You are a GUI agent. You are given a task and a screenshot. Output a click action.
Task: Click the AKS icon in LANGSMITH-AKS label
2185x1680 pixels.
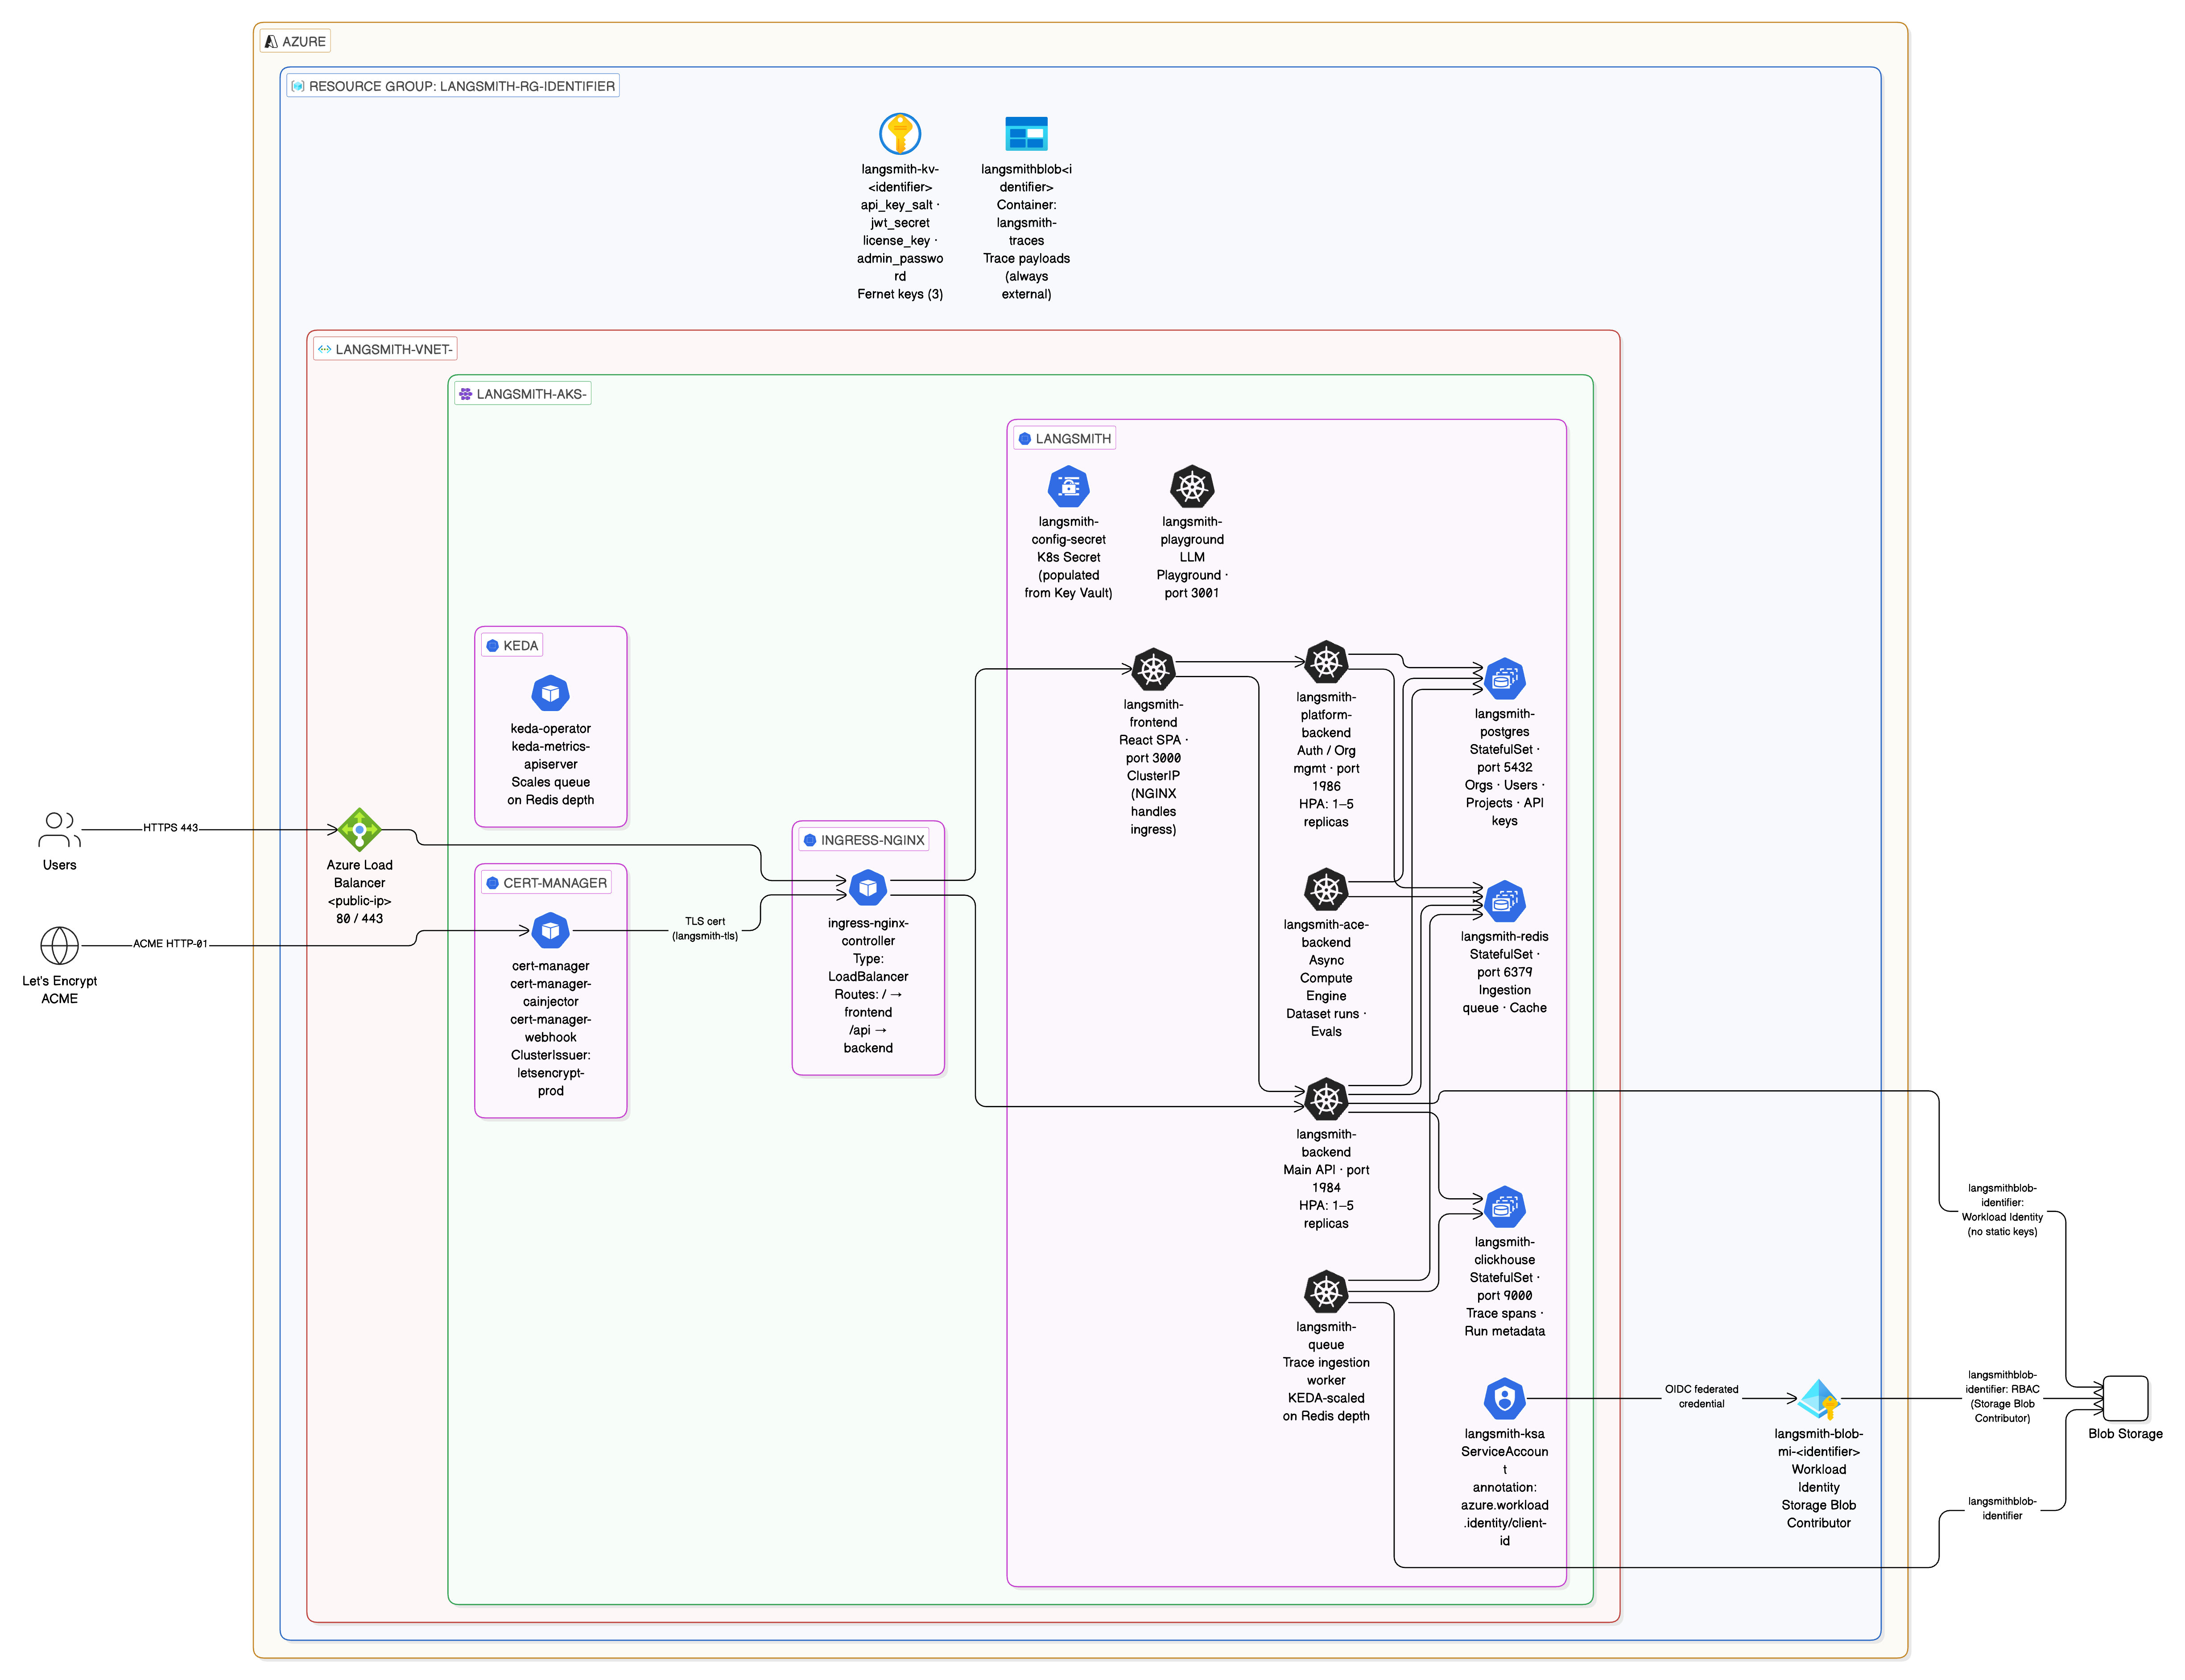click(x=465, y=394)
